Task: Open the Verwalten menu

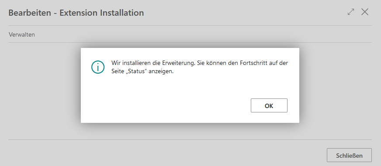Action: [21, 34]
